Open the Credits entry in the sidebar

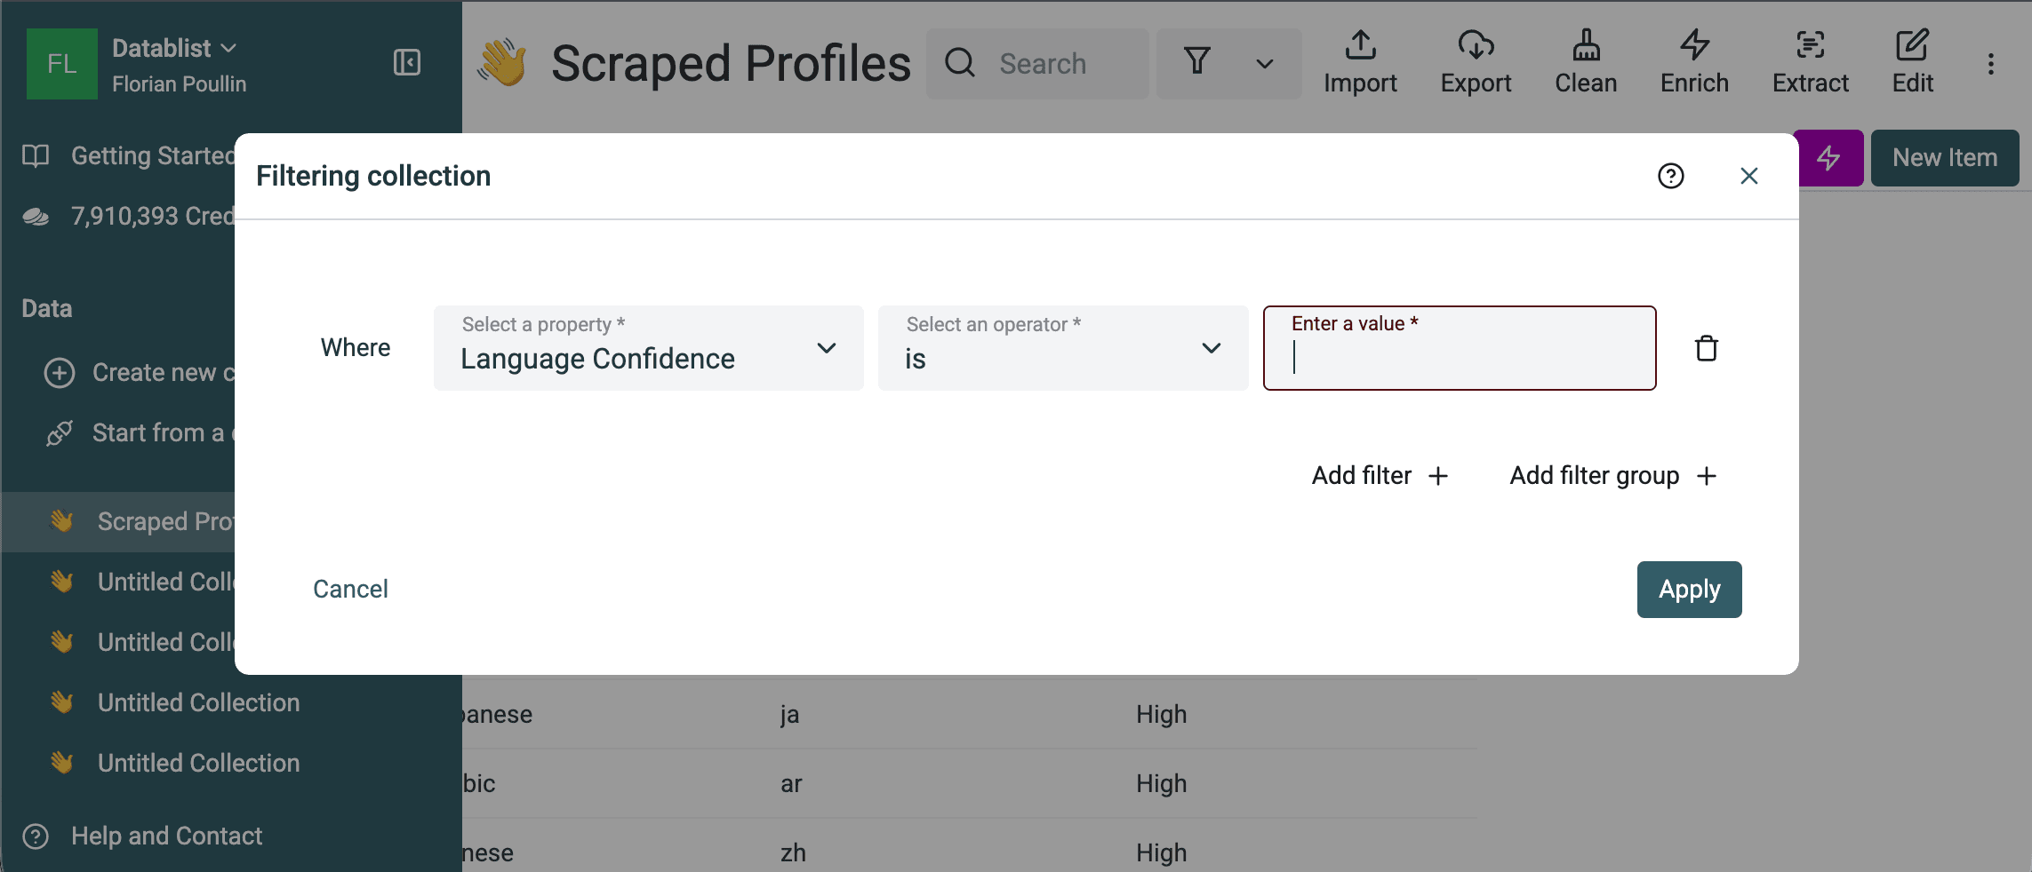tap(127, 217)
